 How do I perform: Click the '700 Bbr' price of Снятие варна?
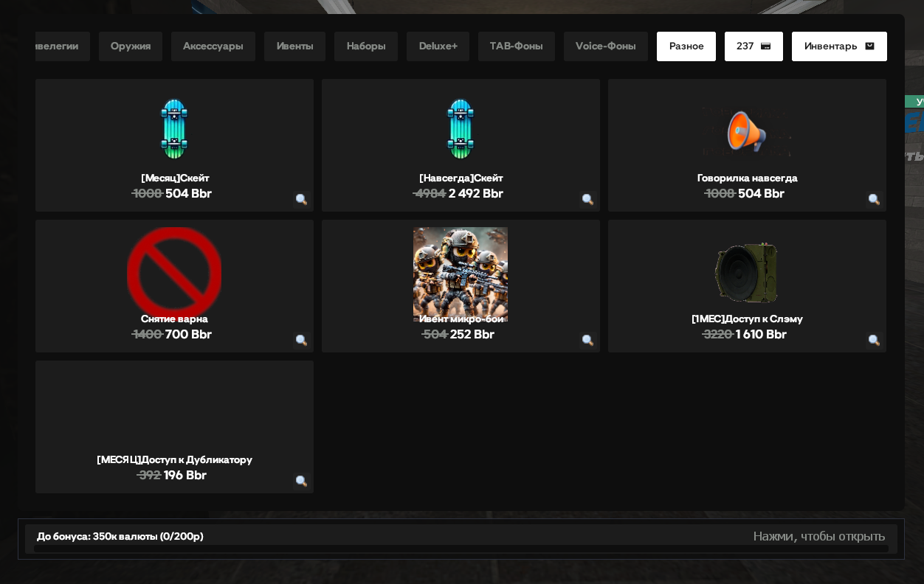click(188, 334)
